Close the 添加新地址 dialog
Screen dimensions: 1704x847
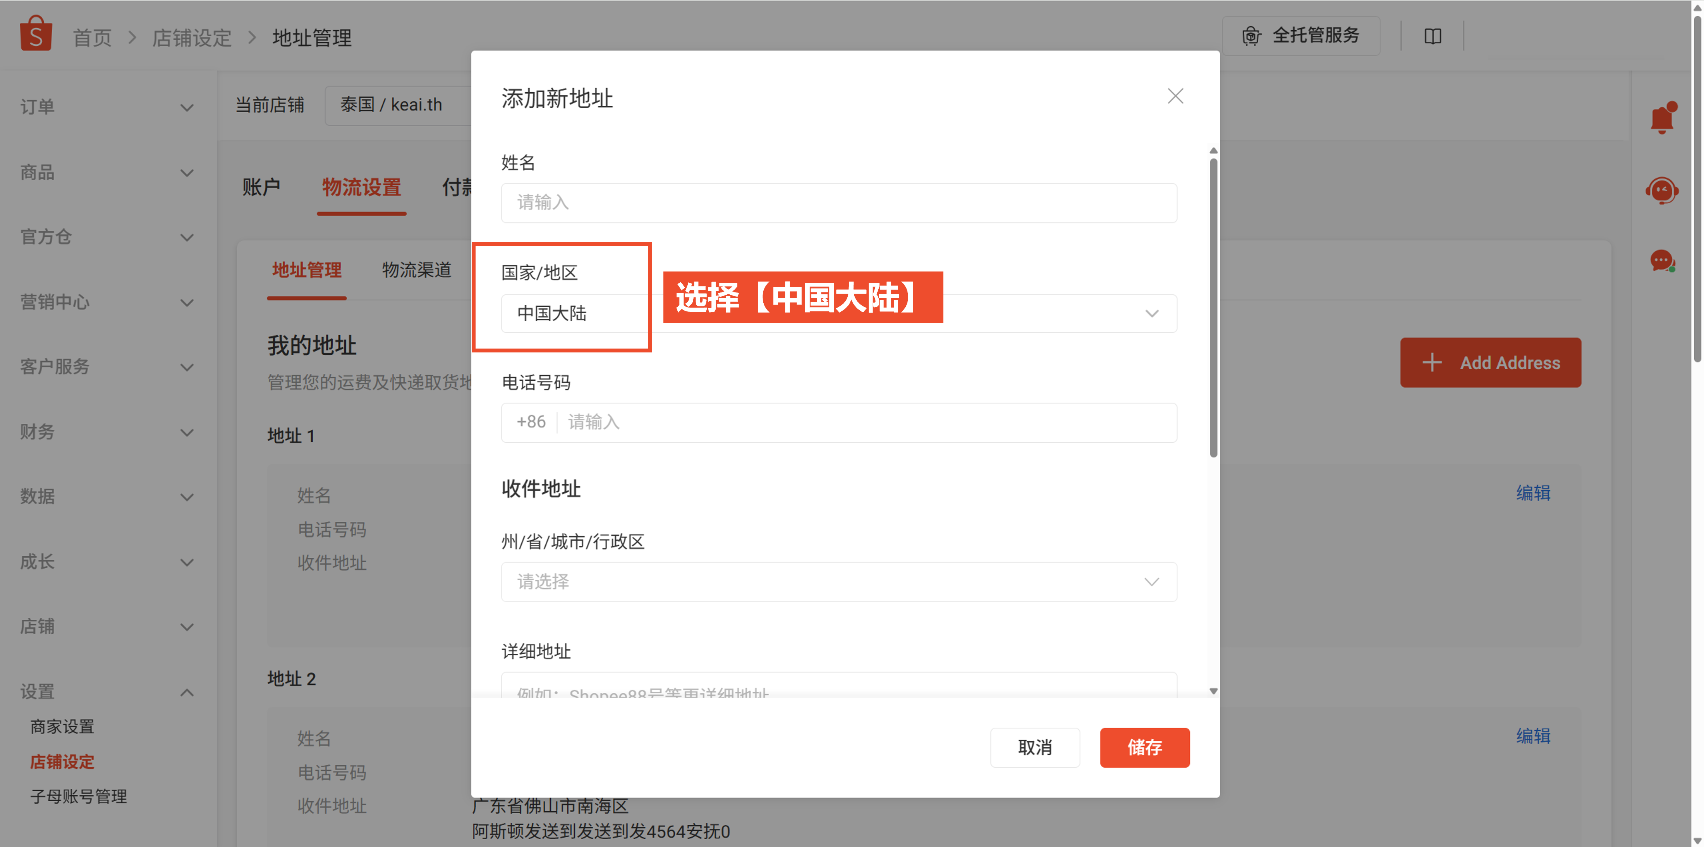[1175, 96]
